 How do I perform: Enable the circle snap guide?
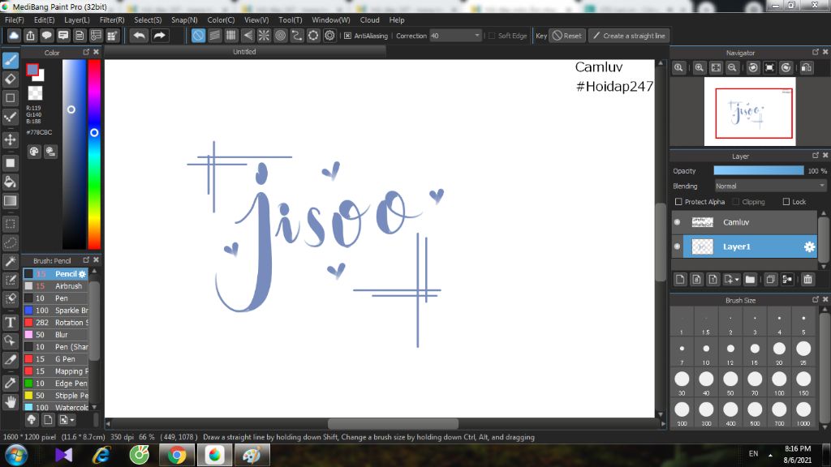pyautogui.click(x=280, y=36)
